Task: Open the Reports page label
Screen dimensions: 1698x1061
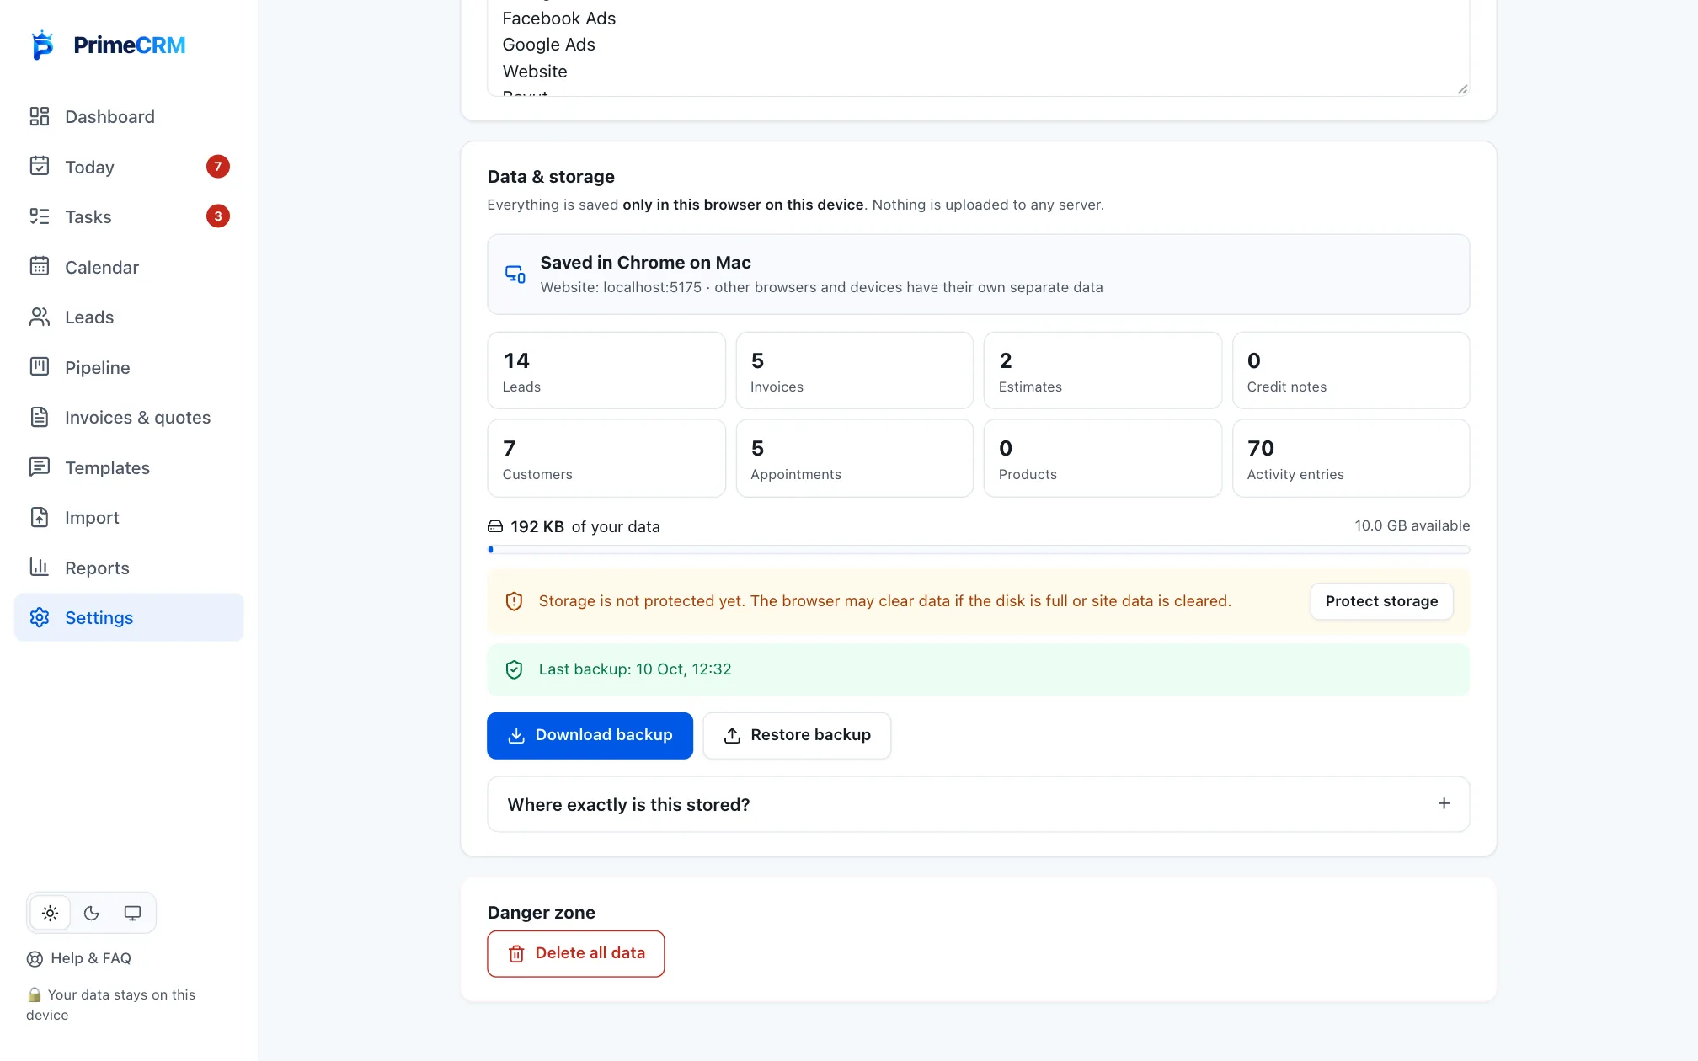Action: 97,568
